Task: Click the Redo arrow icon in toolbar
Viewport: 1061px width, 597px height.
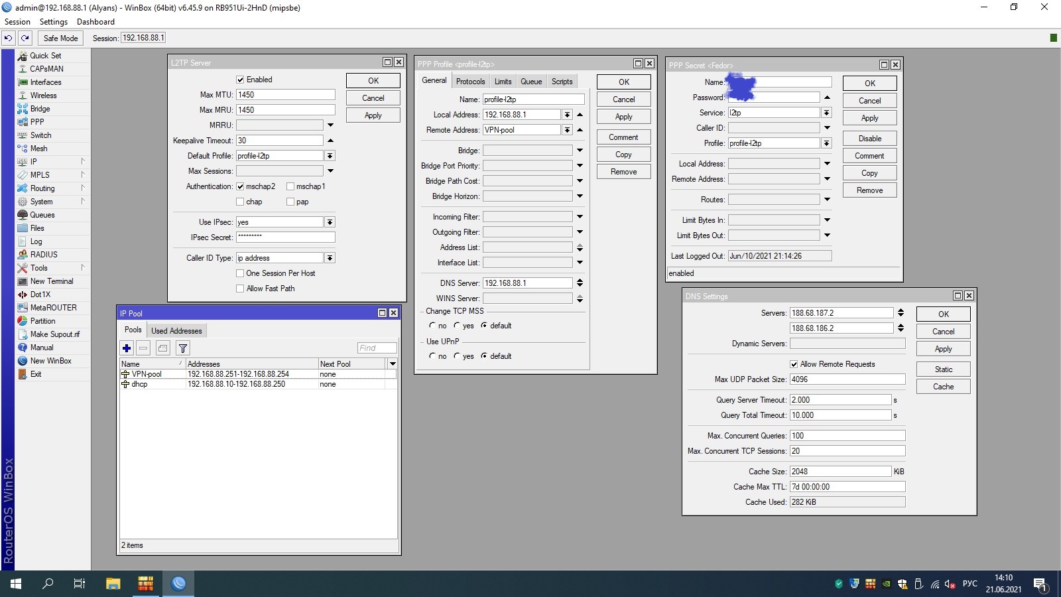Action: click(x=25, y=38)
